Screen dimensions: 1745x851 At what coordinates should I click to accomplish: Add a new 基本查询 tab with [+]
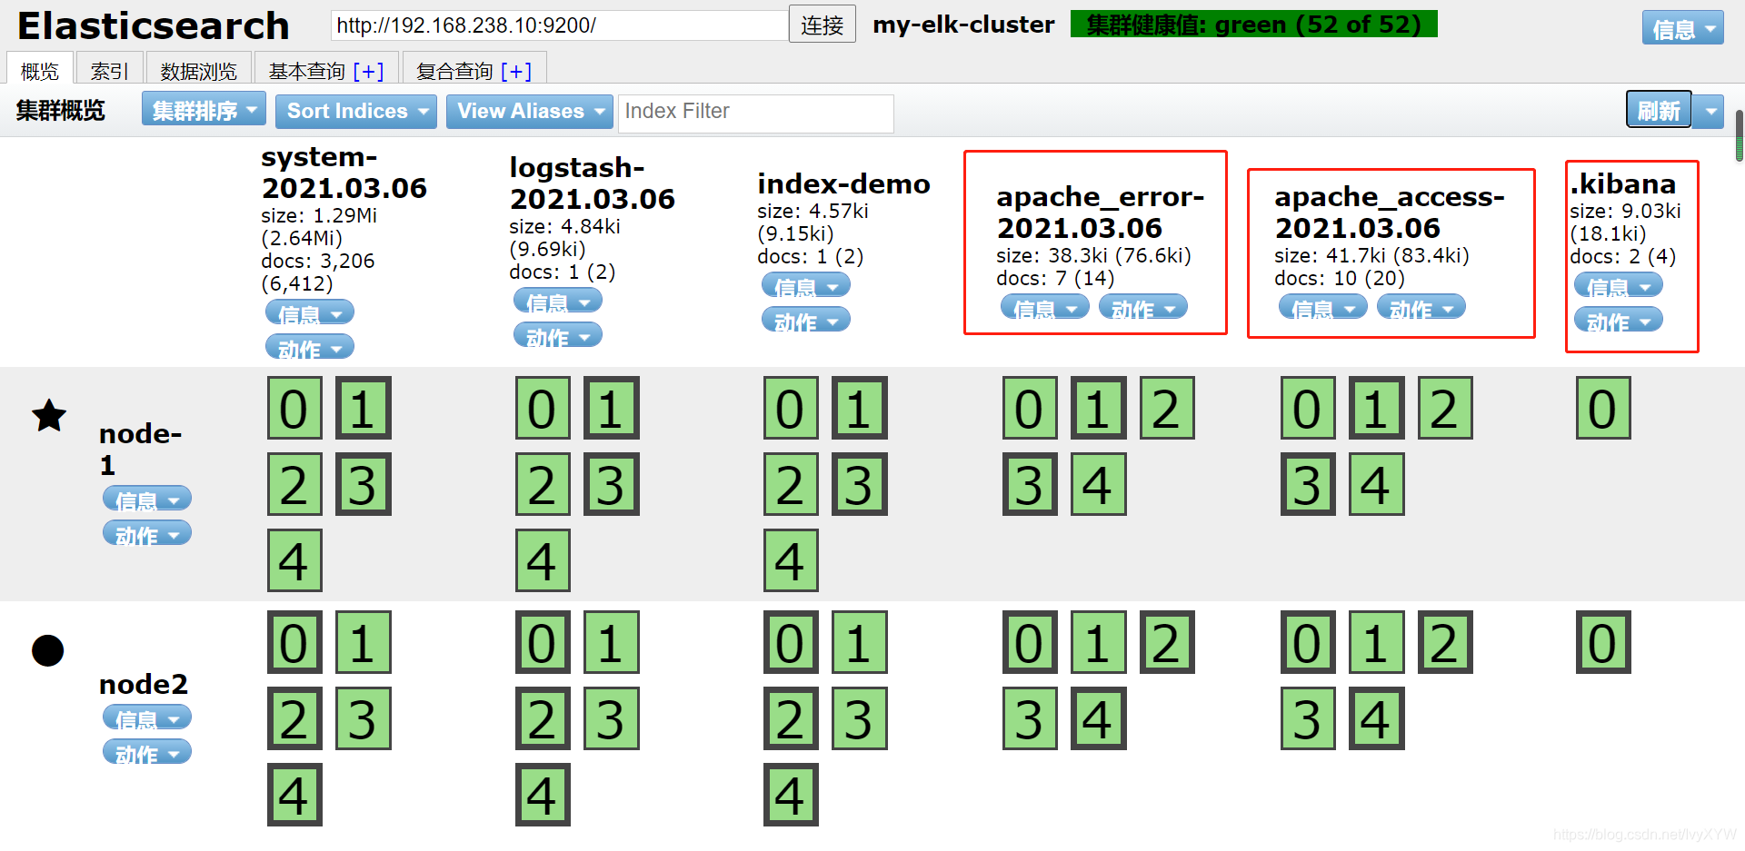click(x=368, y=70)
